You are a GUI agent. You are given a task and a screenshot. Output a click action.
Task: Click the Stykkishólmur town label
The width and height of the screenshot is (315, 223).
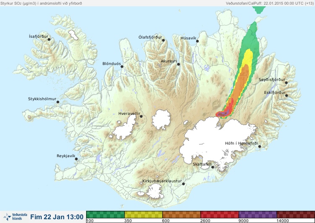coord(42,99)
